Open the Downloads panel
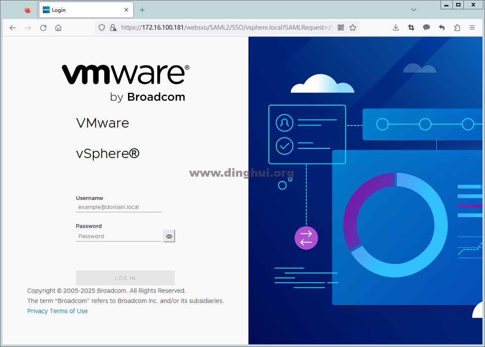 [396, 28]
